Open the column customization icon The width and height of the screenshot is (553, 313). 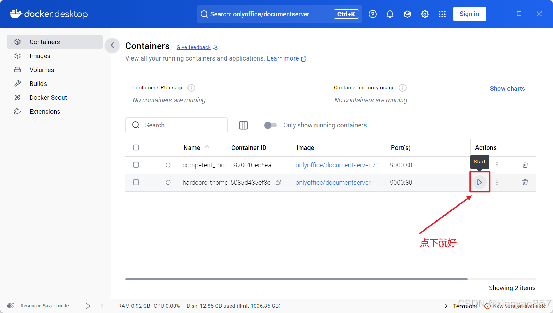pyautogui.click(x=243, y=125)
